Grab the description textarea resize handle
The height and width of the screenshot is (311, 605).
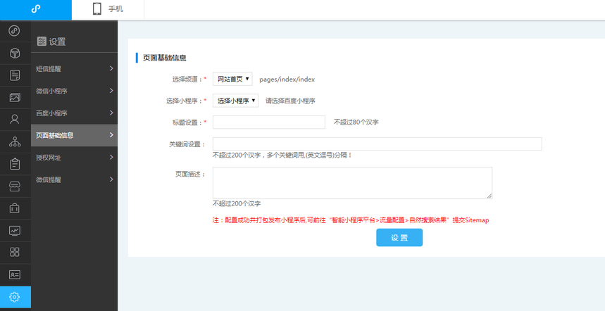[x=489, y=196]
